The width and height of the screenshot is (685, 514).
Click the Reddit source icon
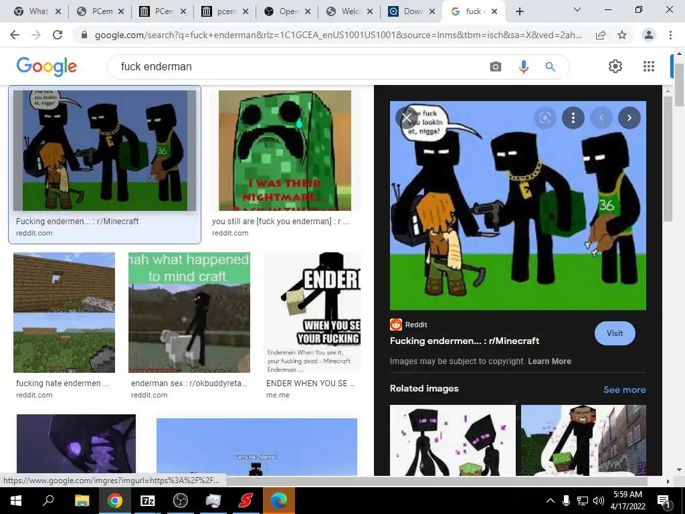coord(396,325)
